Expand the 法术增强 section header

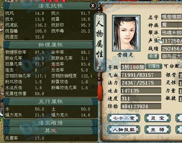coord(51,123)
